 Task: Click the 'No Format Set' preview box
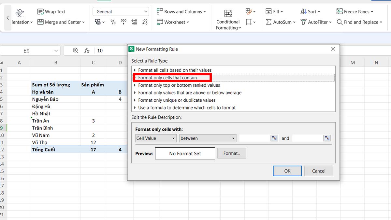click(x=185, y=154)
